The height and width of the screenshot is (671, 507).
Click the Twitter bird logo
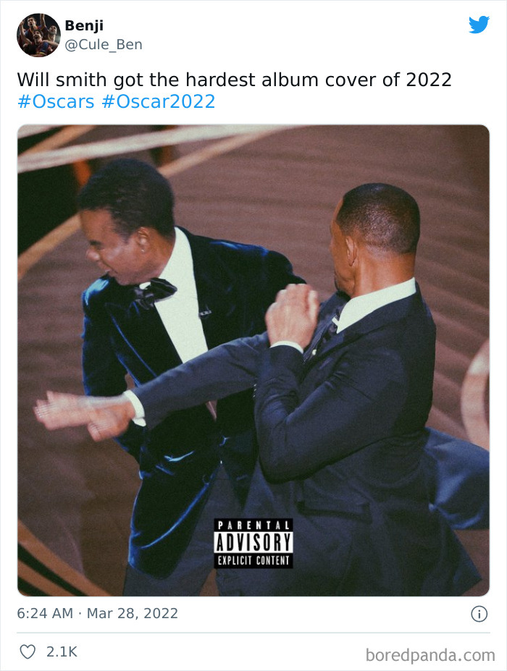(479, 25)
